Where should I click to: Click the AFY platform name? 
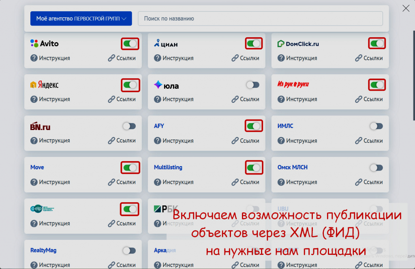click(159, 126)
